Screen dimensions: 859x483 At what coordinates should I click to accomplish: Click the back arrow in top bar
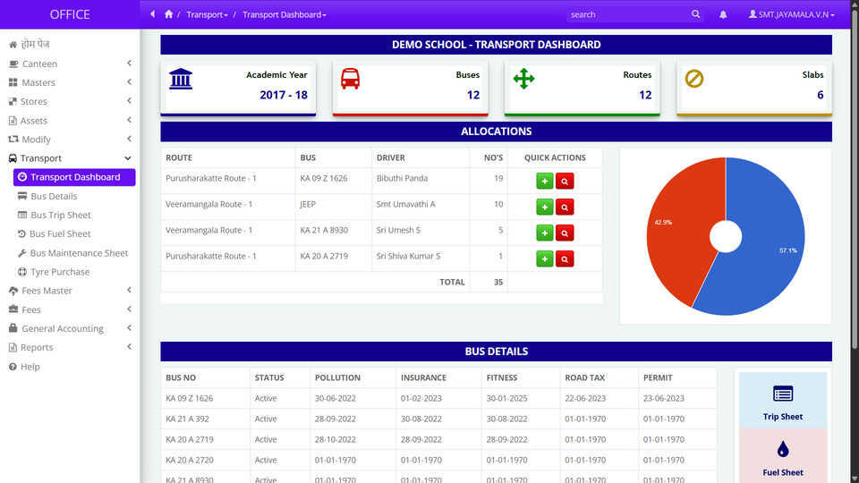click(x=153, y=14)
